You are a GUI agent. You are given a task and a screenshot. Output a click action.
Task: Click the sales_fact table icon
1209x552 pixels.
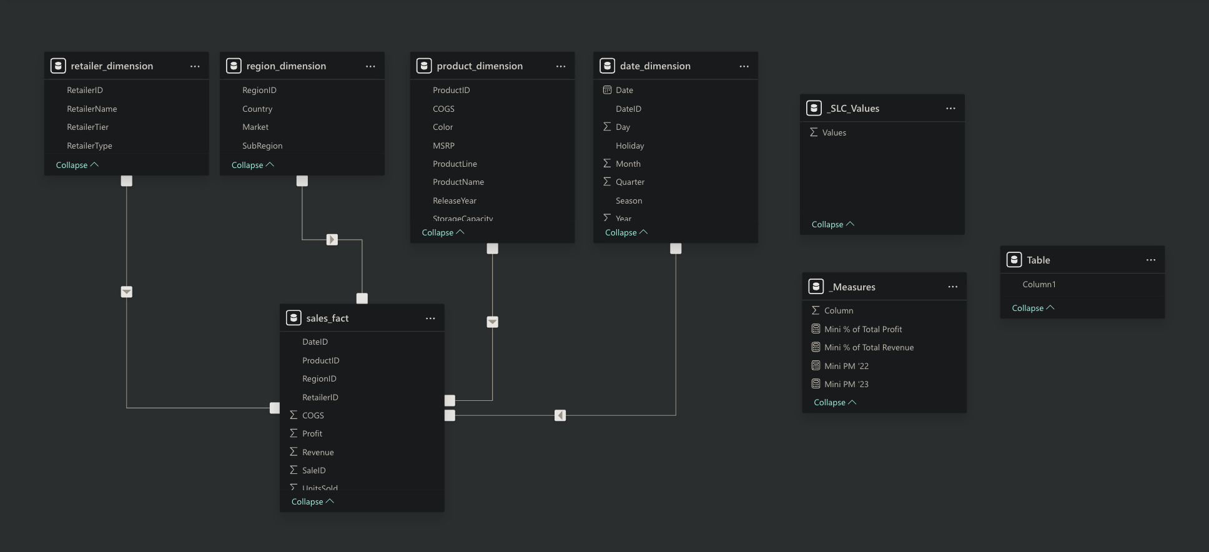294,318
